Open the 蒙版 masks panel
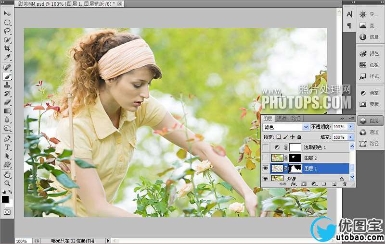 (370, 104)
